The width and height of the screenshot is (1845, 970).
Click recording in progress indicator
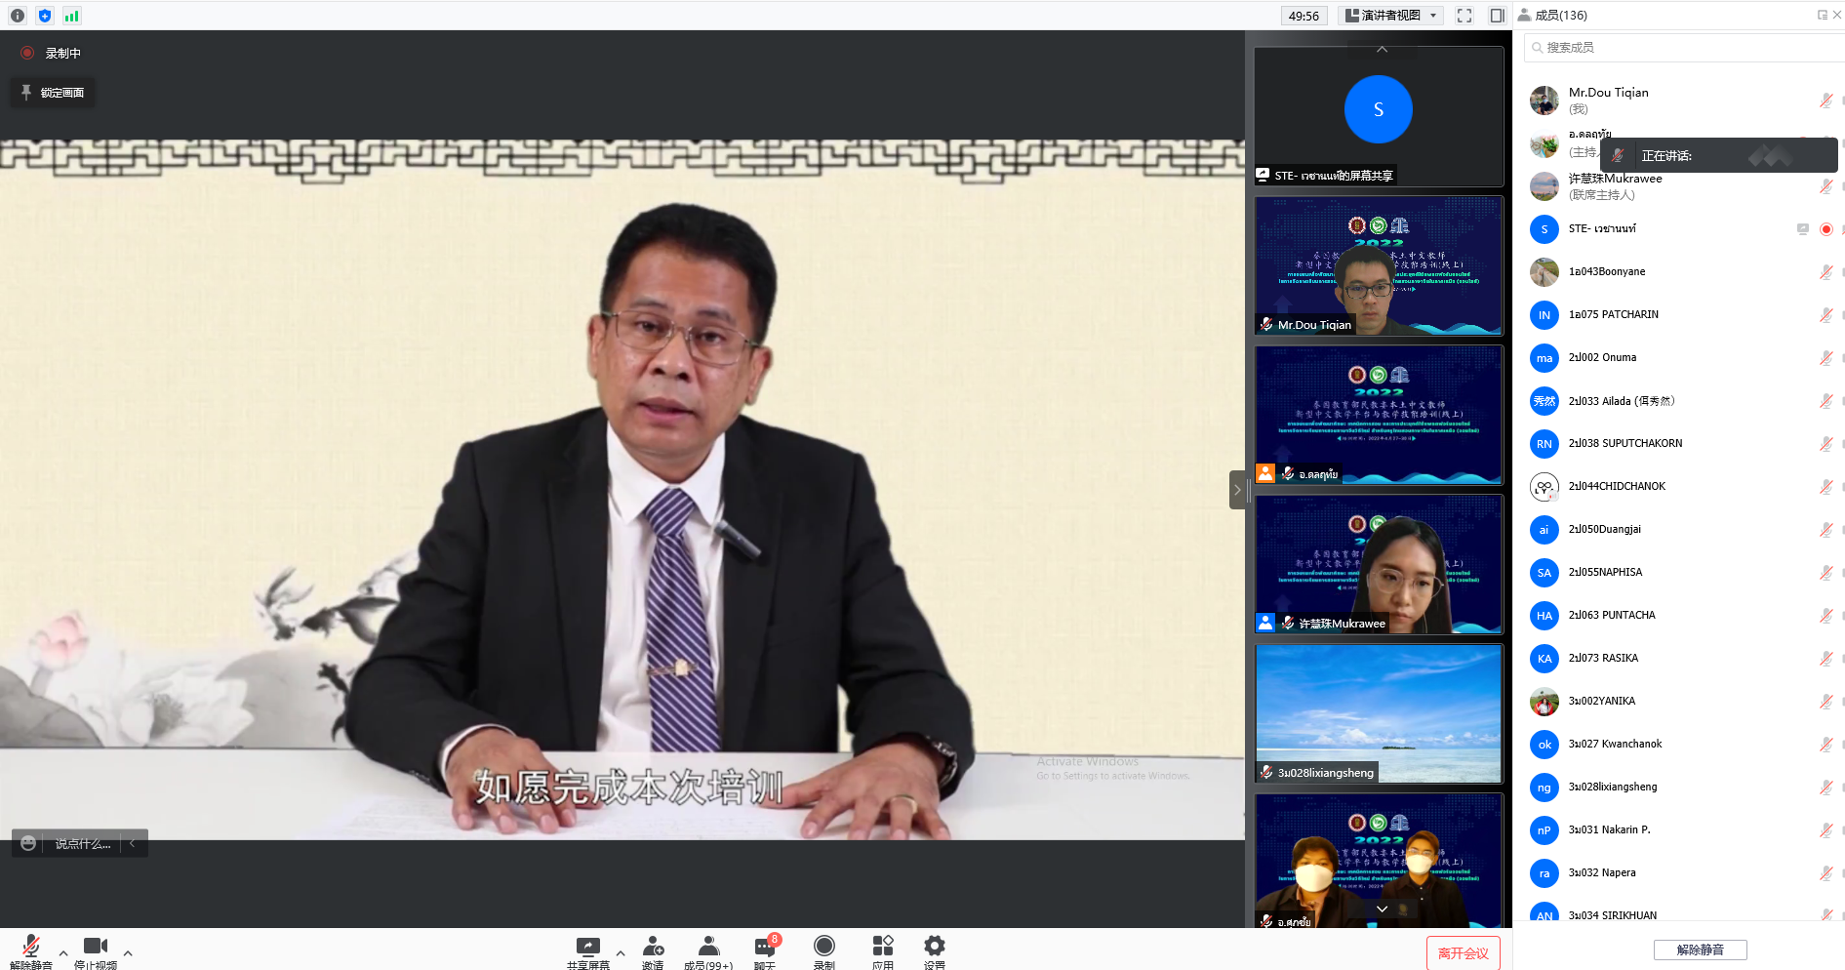(x=52, y=54)
